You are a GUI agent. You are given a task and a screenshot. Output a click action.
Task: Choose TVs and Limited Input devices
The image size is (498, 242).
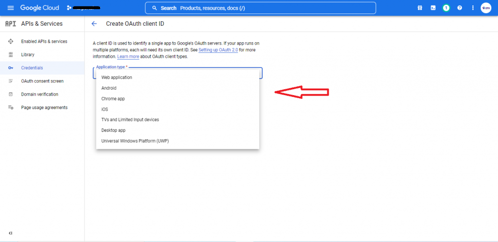click(178, 120)
